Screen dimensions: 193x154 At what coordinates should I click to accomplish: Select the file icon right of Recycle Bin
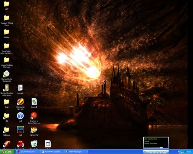click(x=48, y=144)
